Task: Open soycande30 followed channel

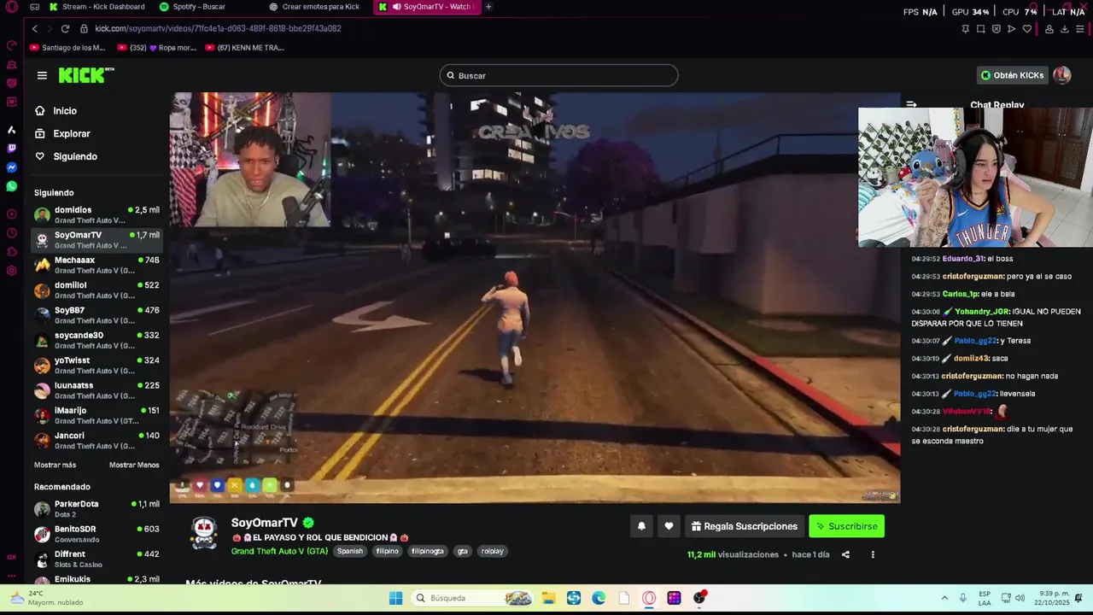Action: (x=96, y=340)
